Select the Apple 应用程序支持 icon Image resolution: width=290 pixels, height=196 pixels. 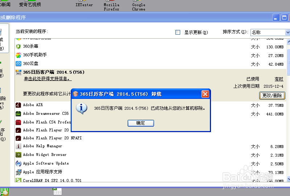(18, 172)
